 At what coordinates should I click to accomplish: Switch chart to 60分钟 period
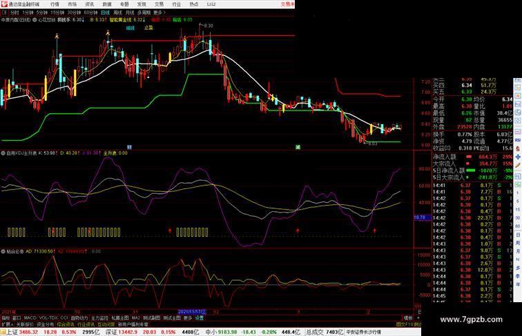click(x=90, y=12)
